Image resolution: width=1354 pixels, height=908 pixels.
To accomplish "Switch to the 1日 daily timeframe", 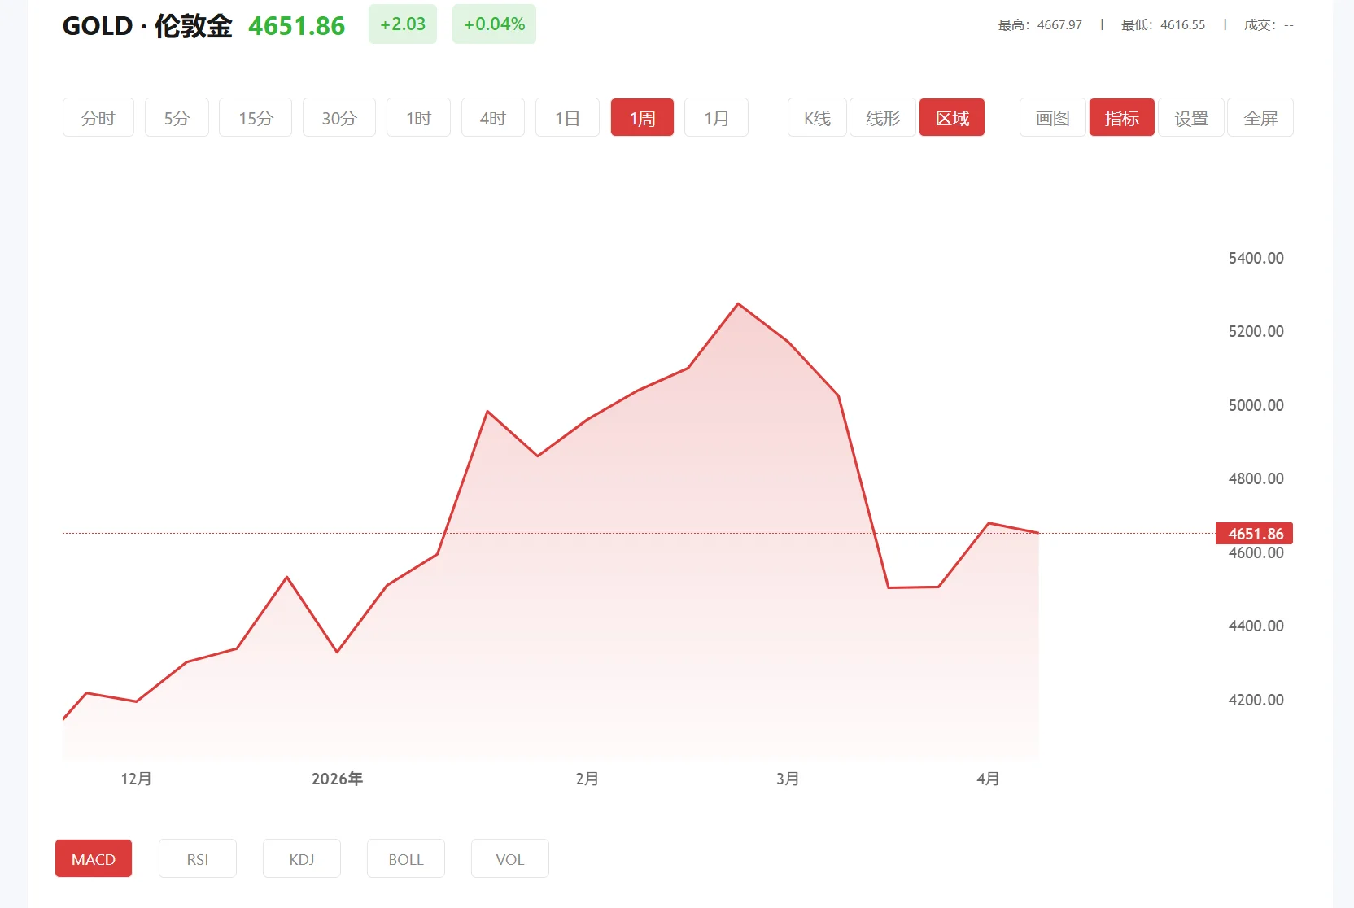I will 567,117.
